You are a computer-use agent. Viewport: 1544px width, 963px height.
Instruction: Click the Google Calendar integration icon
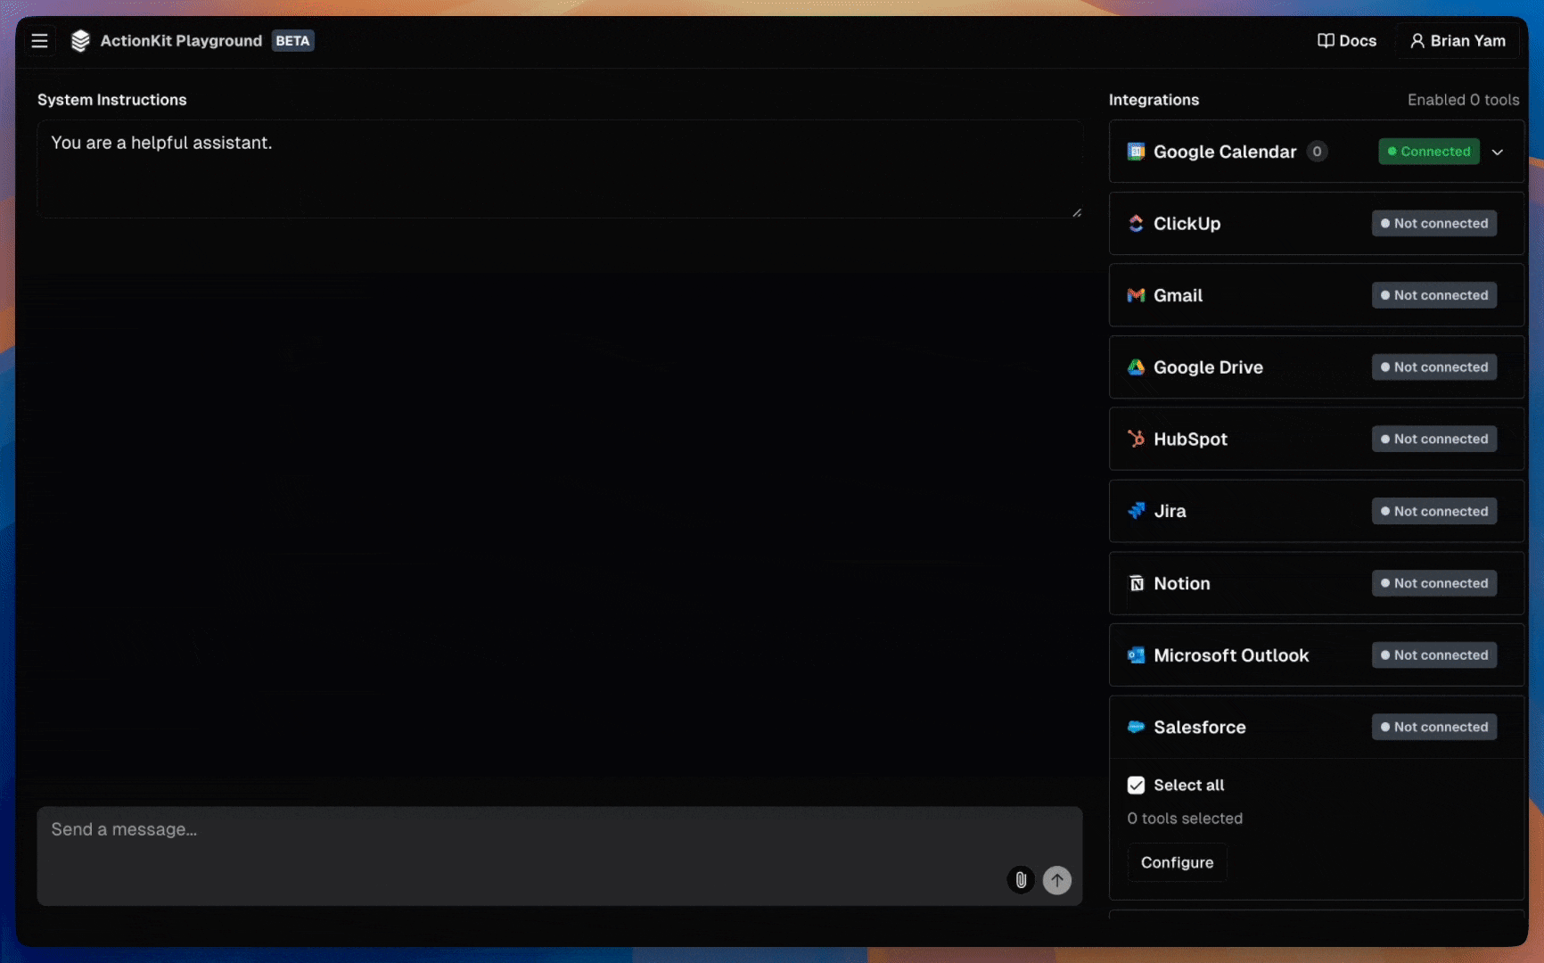(x=1136, y=152)
